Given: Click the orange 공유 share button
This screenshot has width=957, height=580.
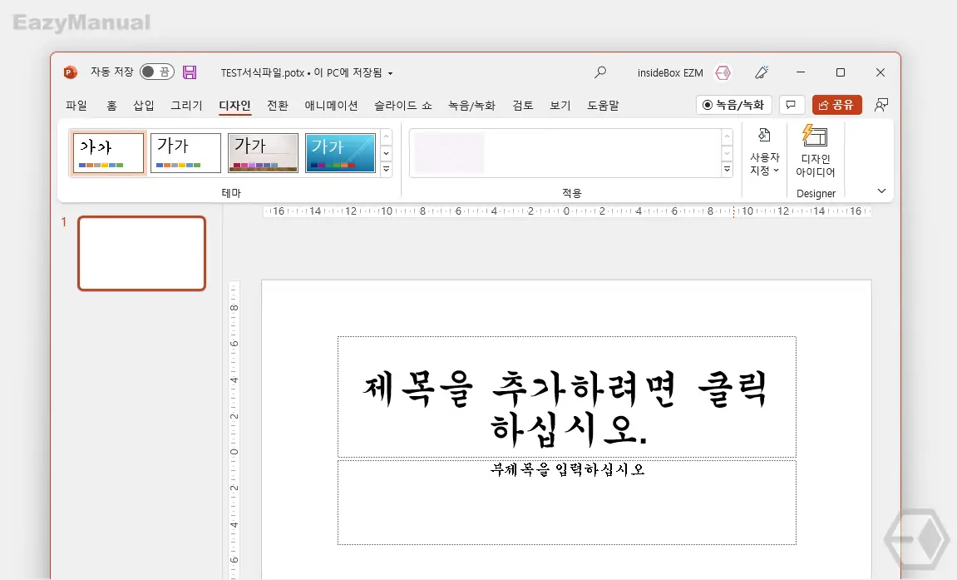Looking at the screenshot, I should click(836, 105).
